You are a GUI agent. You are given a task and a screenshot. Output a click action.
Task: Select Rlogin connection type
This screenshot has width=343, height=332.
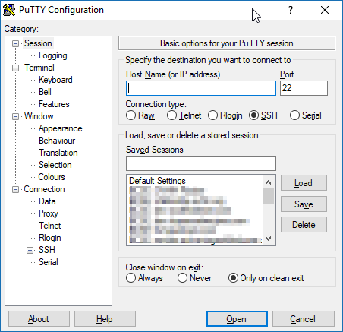(x=225, y=115)
